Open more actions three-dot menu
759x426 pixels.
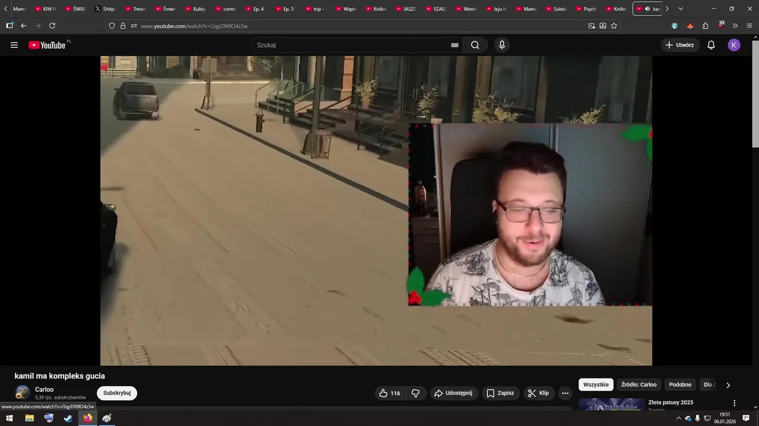(565, 393)
